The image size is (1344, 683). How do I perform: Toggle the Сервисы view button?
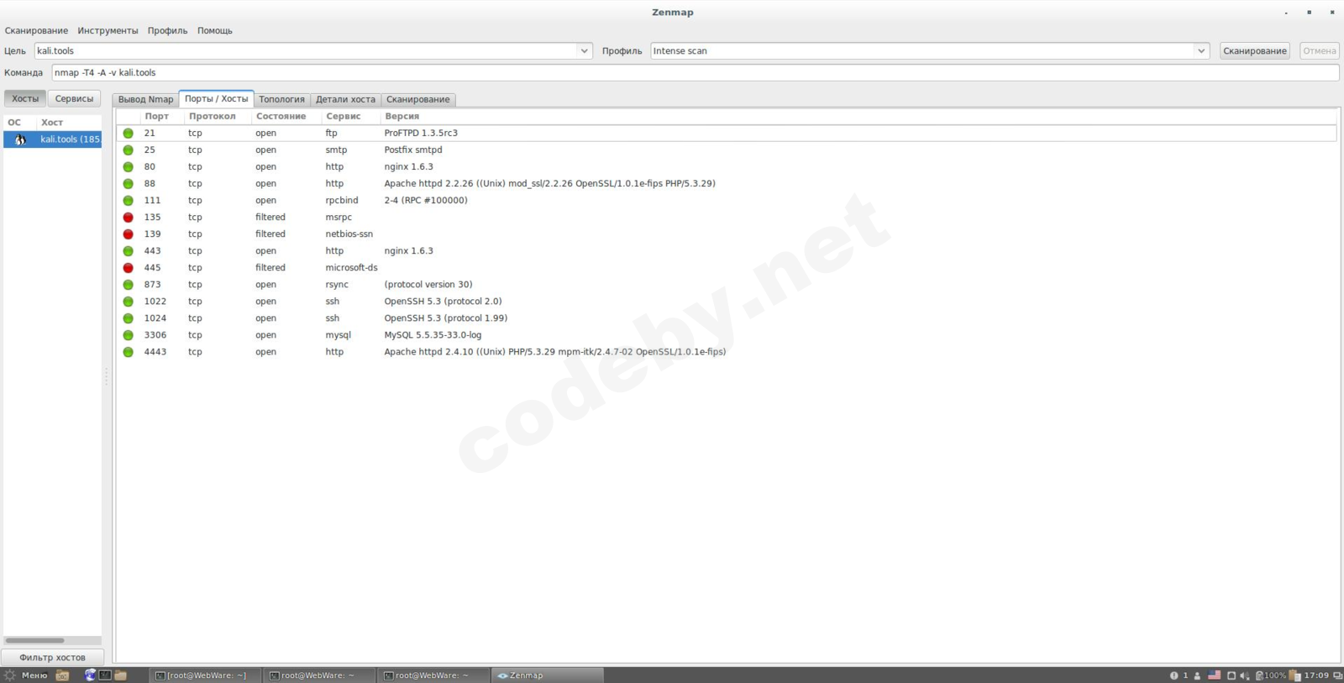(x=74, y=98)
